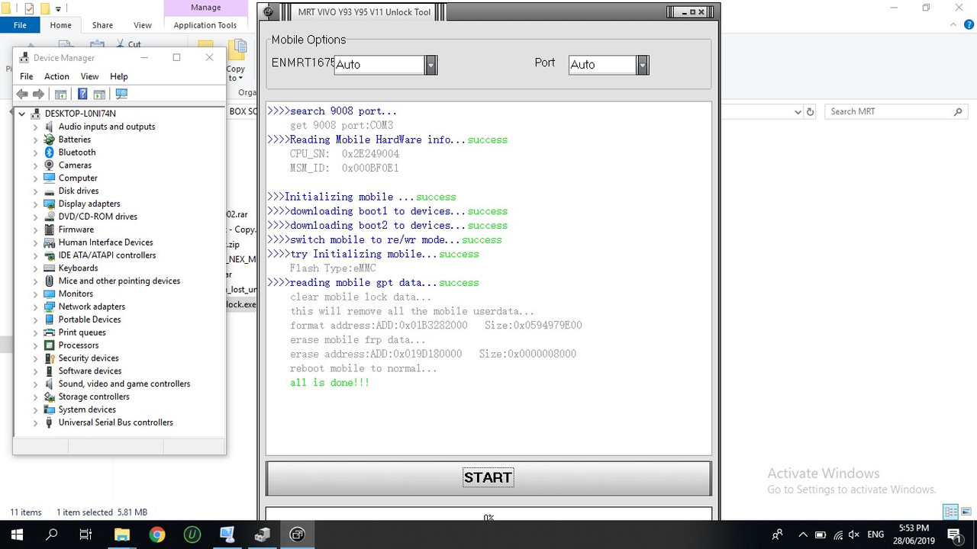The image size is (977, 549).
Task: Switch Explorer to Details view layout
Action: click(x=951, y=512)
